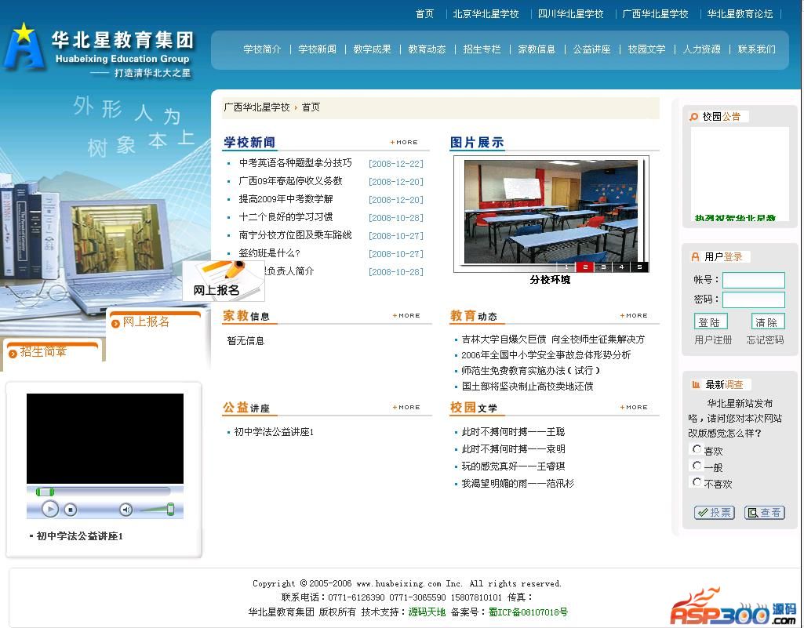
Task: Open MORE for 校园文学 section
Action: pyautogui.click(x=635, y=408)
